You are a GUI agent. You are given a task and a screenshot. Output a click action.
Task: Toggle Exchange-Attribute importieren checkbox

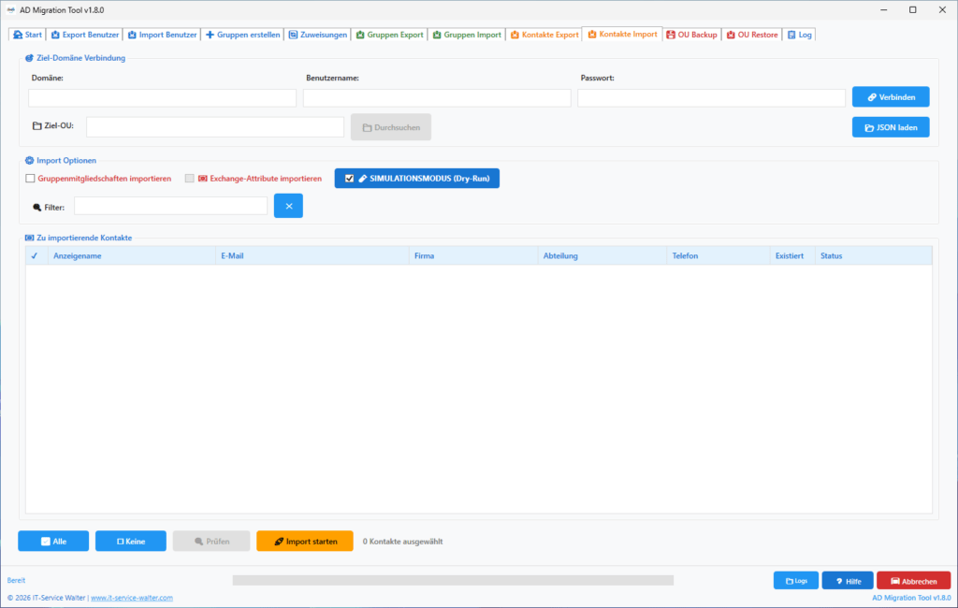pyautogui.click(x=189, y=179)
